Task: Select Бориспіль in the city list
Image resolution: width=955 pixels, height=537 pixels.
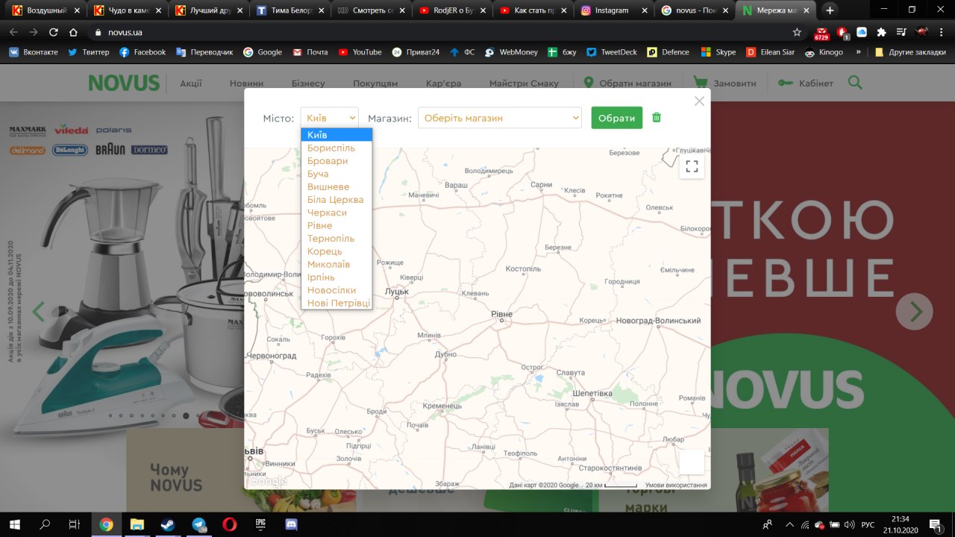Action: click(331, 148)
